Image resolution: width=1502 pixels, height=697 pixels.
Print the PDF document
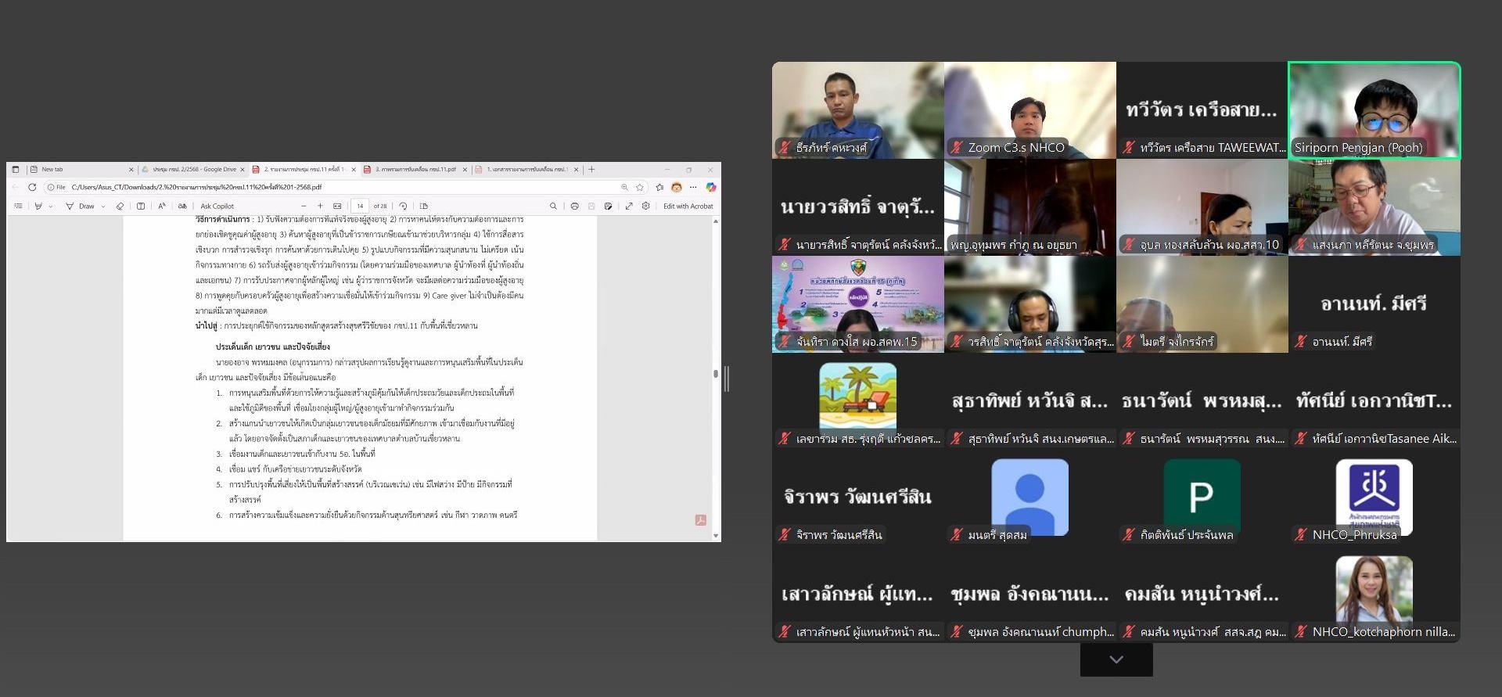click(x=574, y=207)
